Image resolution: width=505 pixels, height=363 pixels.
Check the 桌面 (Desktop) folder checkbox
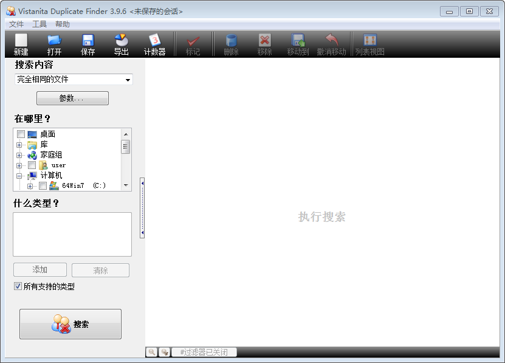[21, 134]
